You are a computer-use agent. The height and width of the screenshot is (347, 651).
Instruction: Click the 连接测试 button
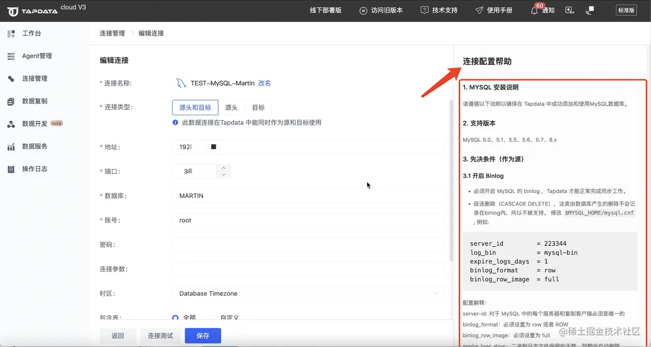tap(160, 336)
